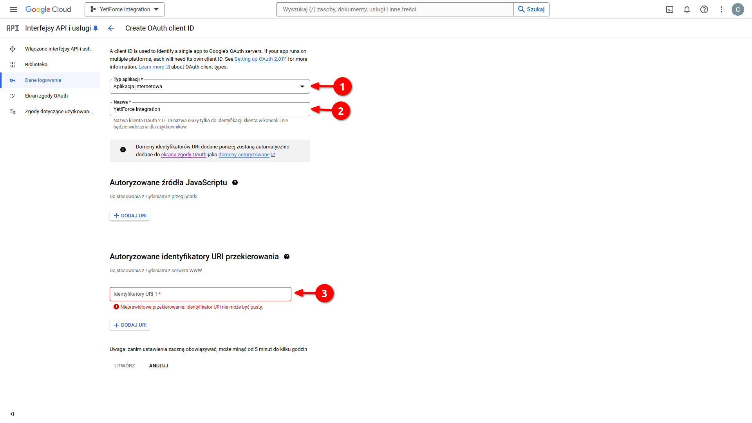The width and height of the screenshot is (752, 423).
Task: Open Włączone interfejsy API i usługi
Action: pos(50,49)
